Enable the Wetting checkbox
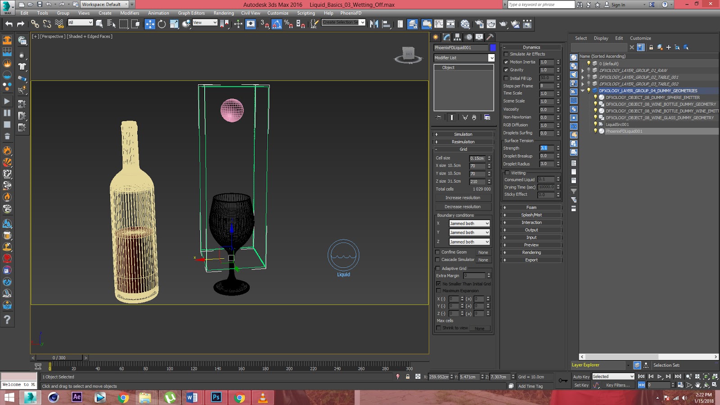 (507, 173)
